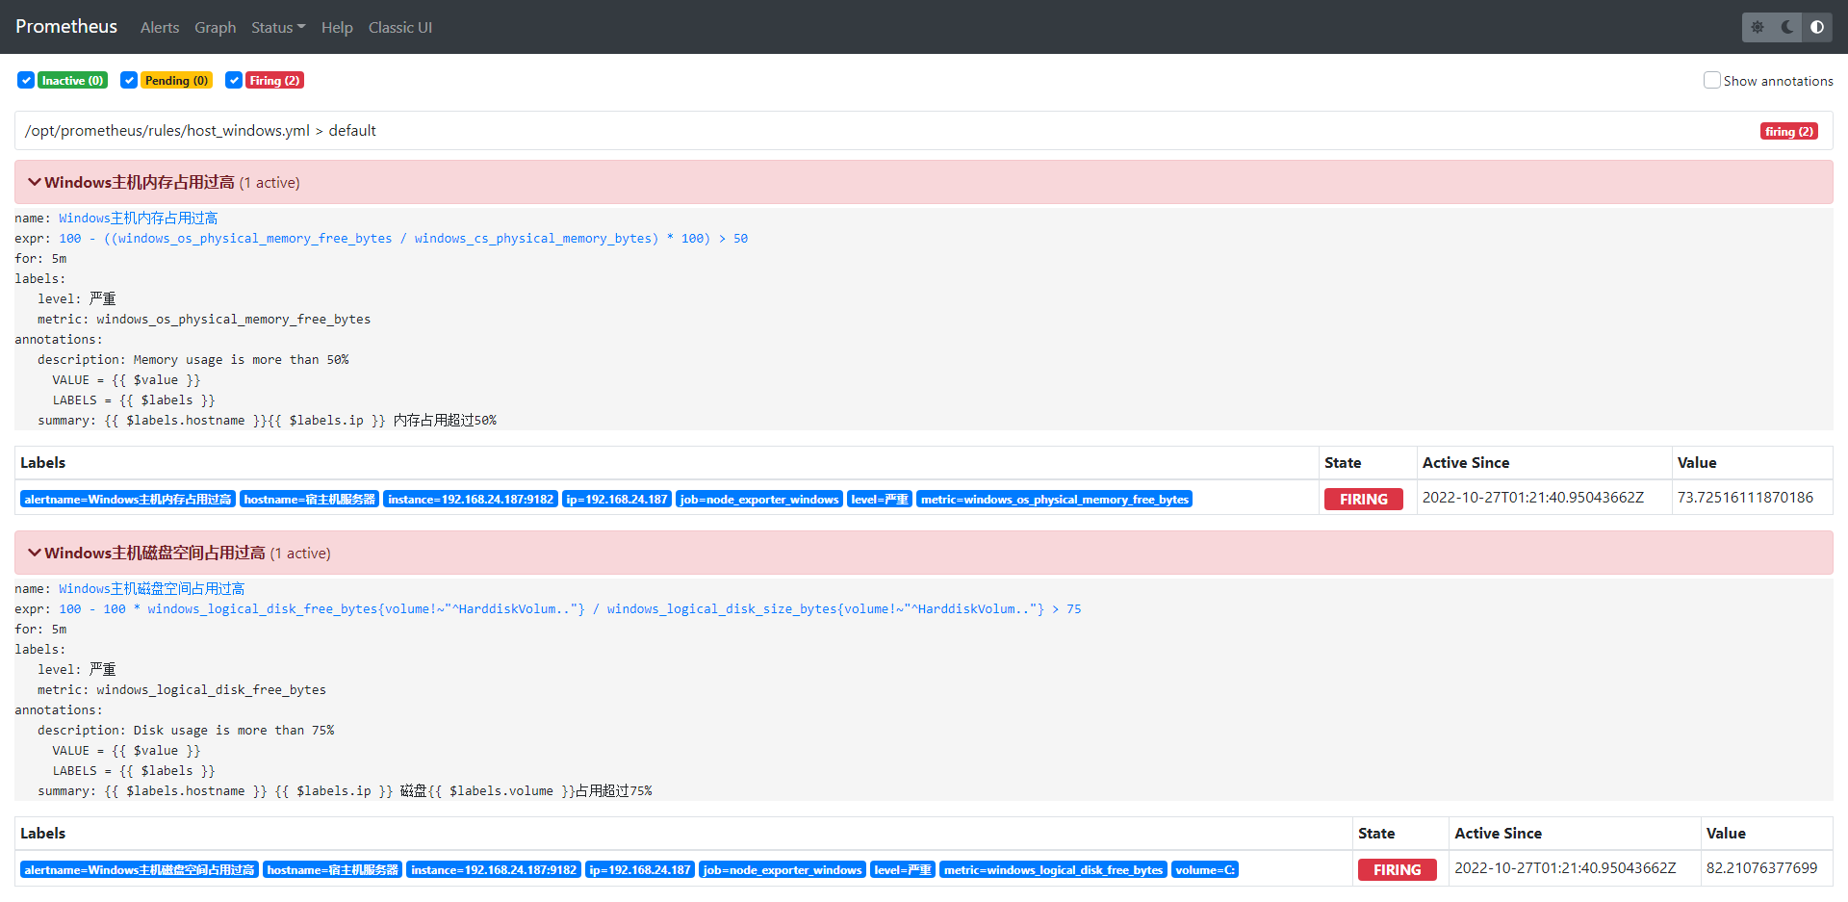The width and height of the screenshot is (1848, 902).
Task: Open the Graph page in navbar
Action: tap(216, 27)
